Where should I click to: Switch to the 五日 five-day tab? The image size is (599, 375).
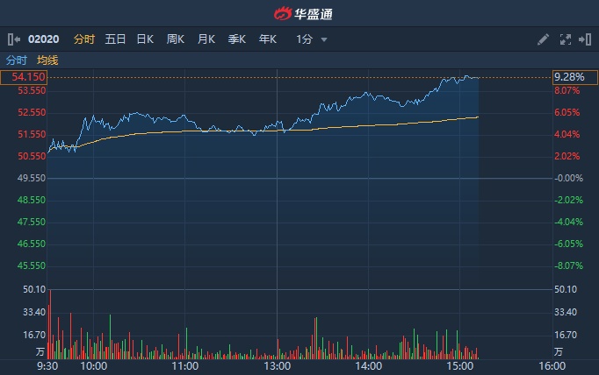(115, 39)
